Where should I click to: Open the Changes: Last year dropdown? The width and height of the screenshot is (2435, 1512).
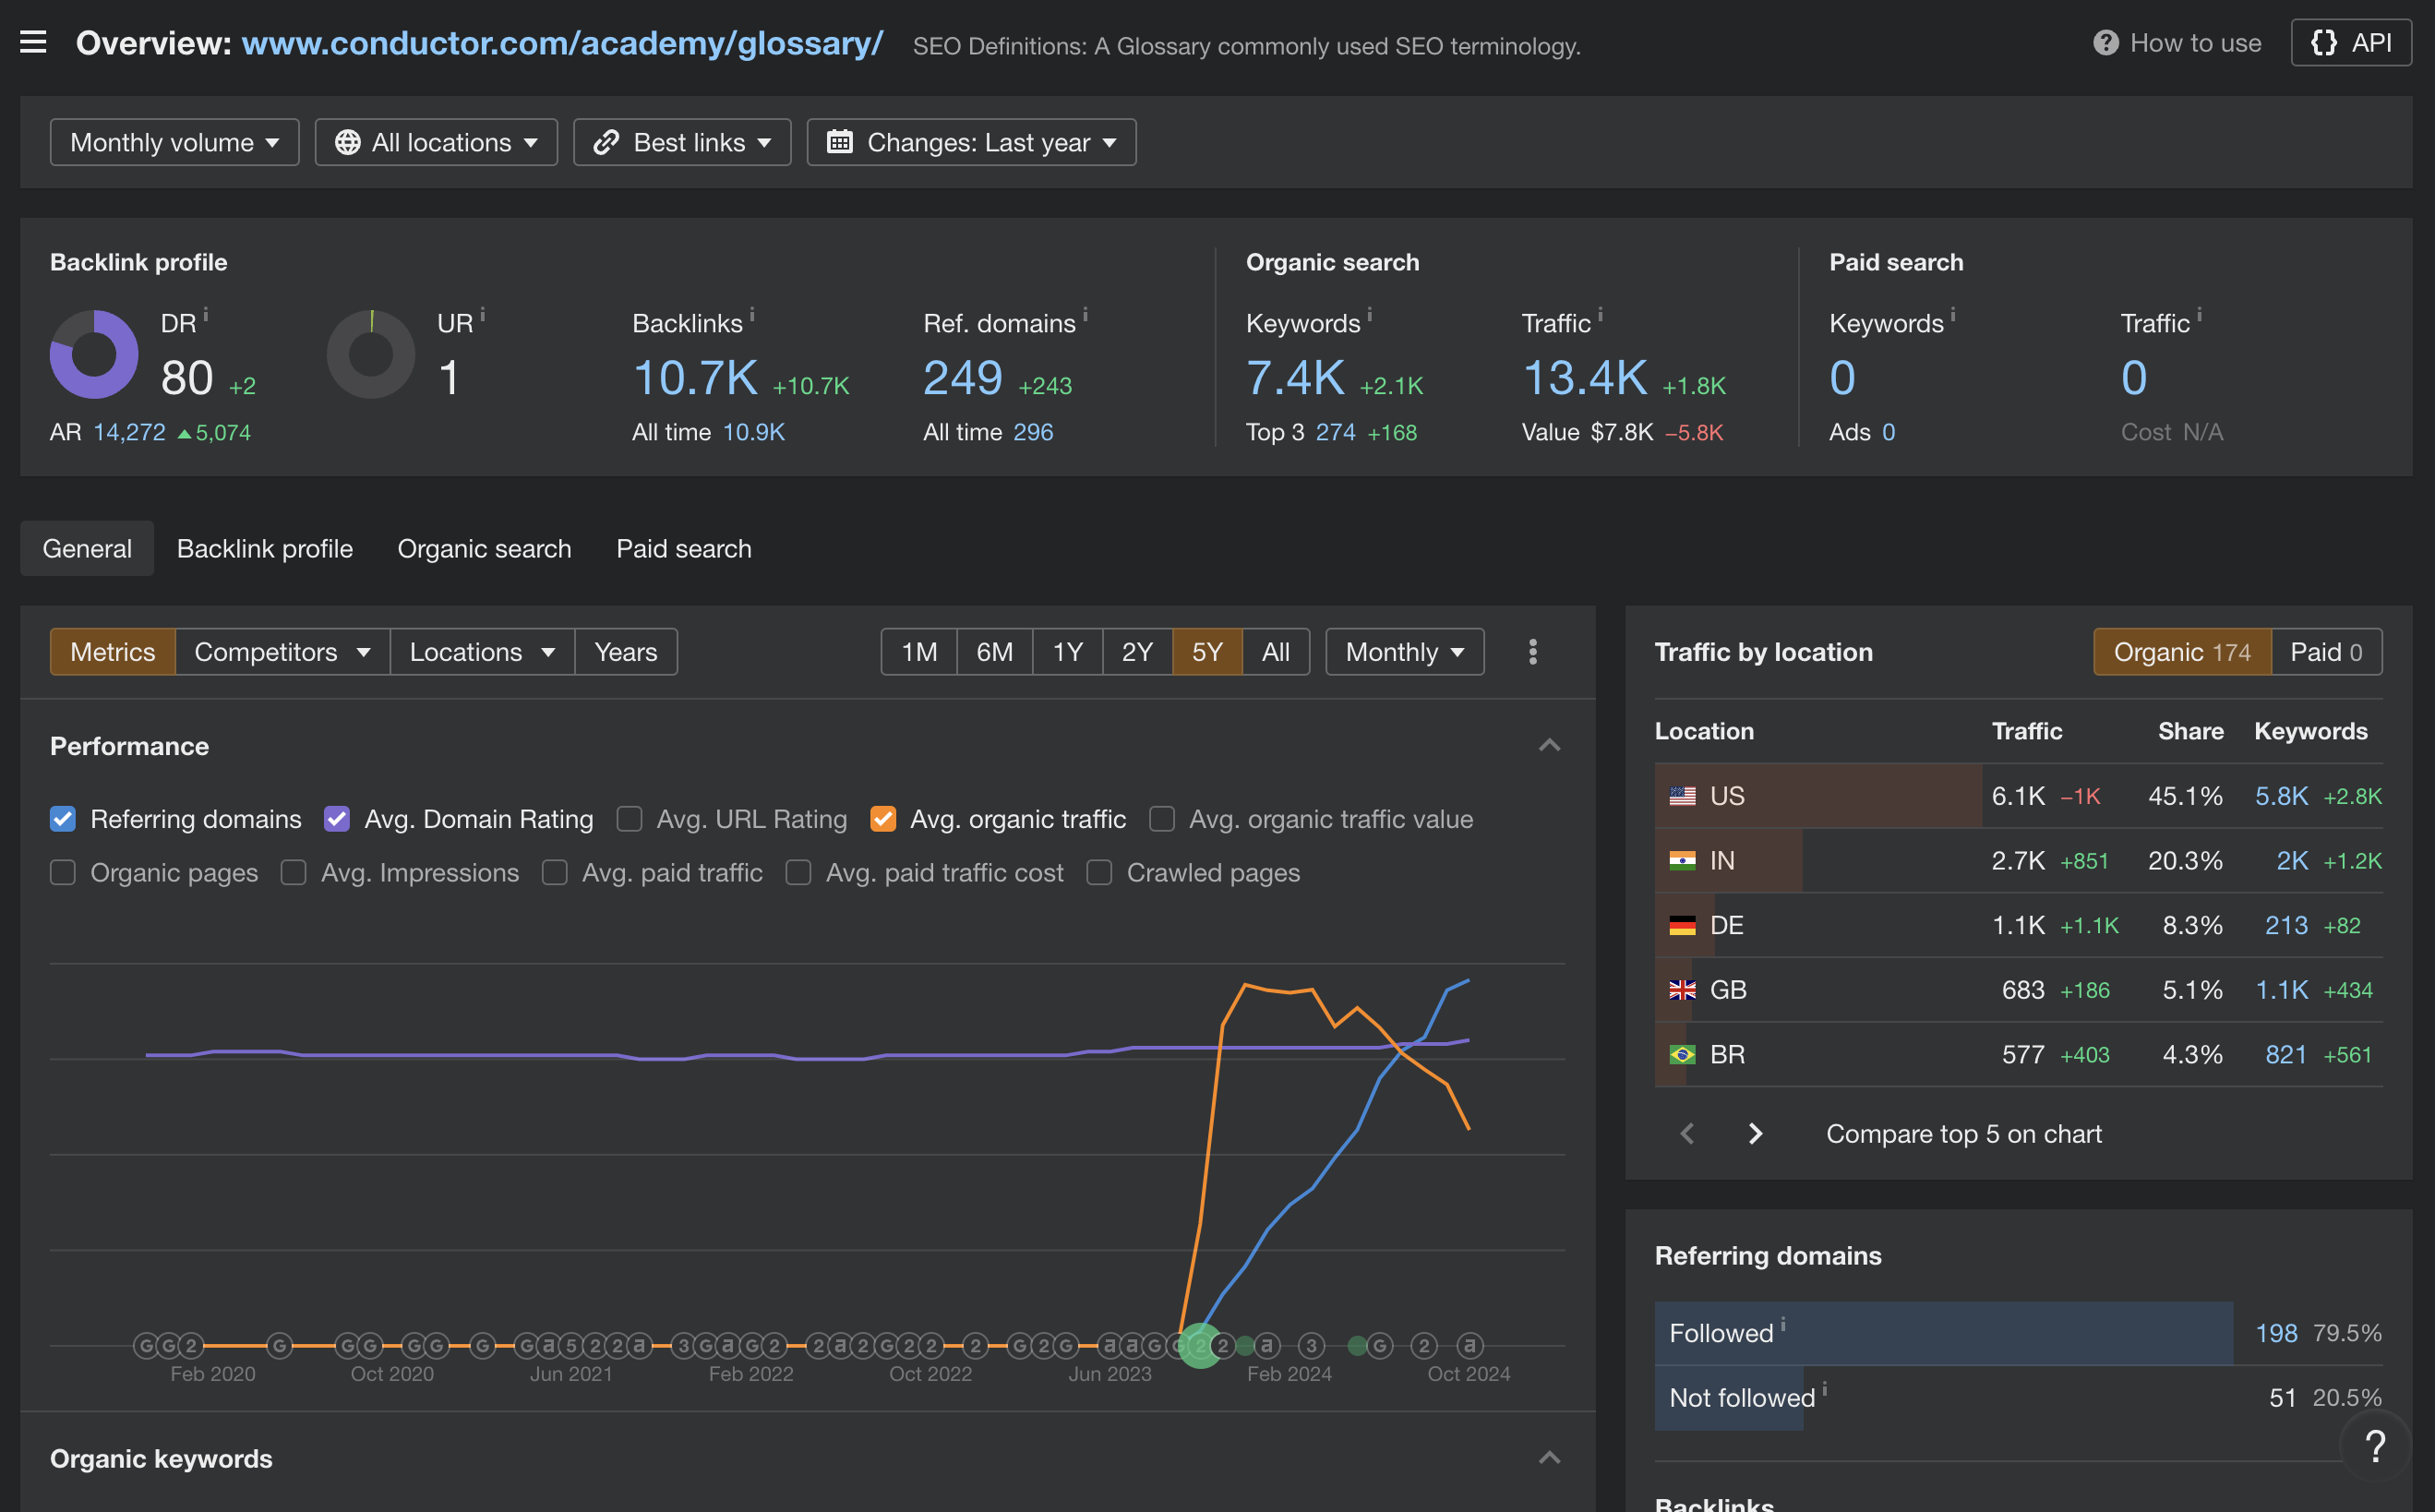pyautogui.click(x=971, y=142)
